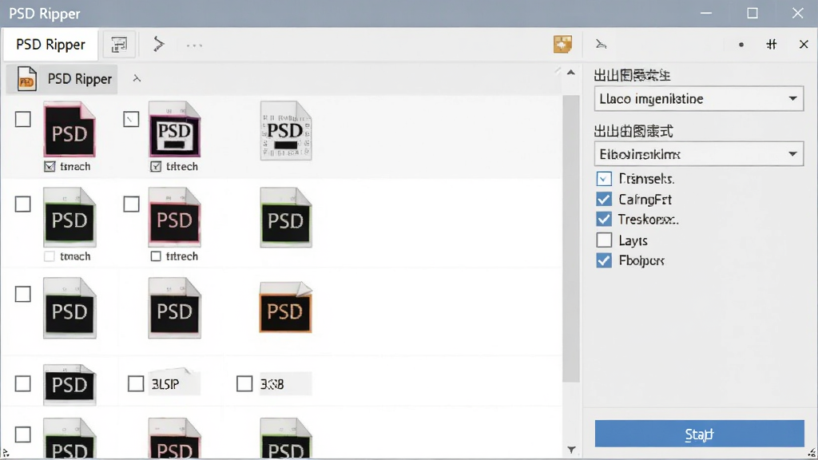Image resolution: width=818 pixels, height=460 pixels.
Task: Enable the Layts option
Action: [604, 240]
